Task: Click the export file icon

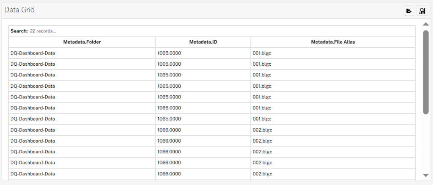Action: click(x=409, y=11)
